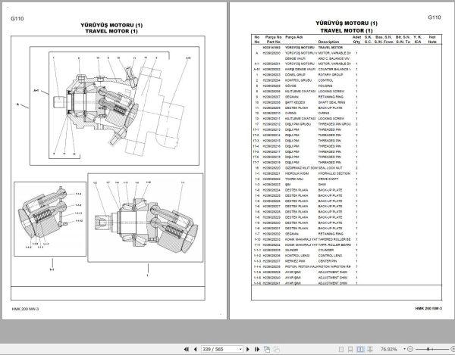
Task: Click the HOUSING description row
Action: pos(325,86)
